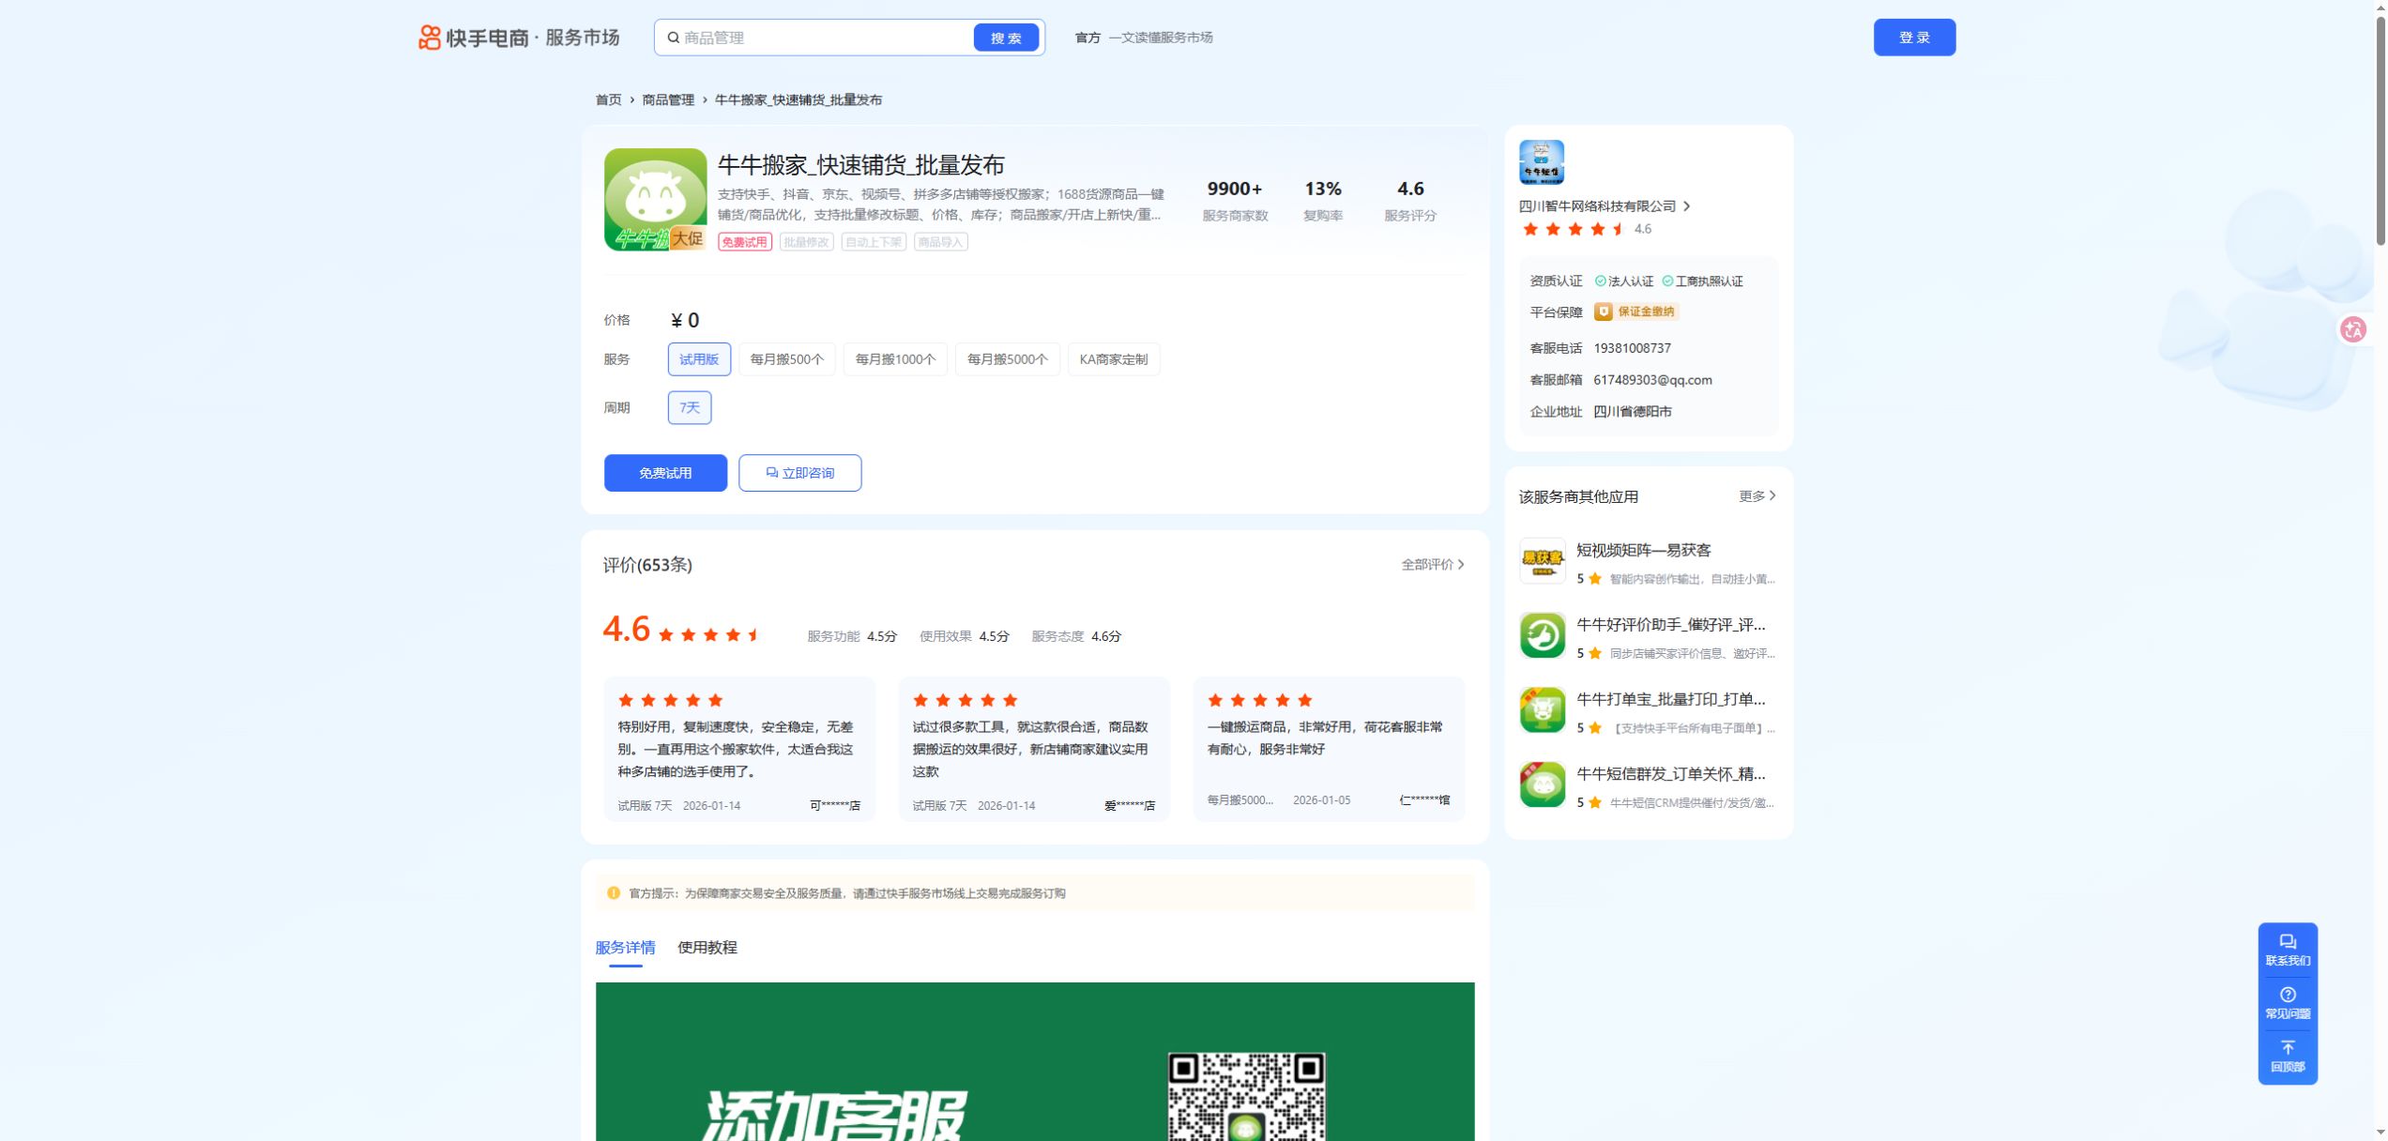The width and height of the screenshot is (2388, 1141).
Task: Expand company page via 四川智牛网络科技有限公司 chevron
Action: [1686, 206]
